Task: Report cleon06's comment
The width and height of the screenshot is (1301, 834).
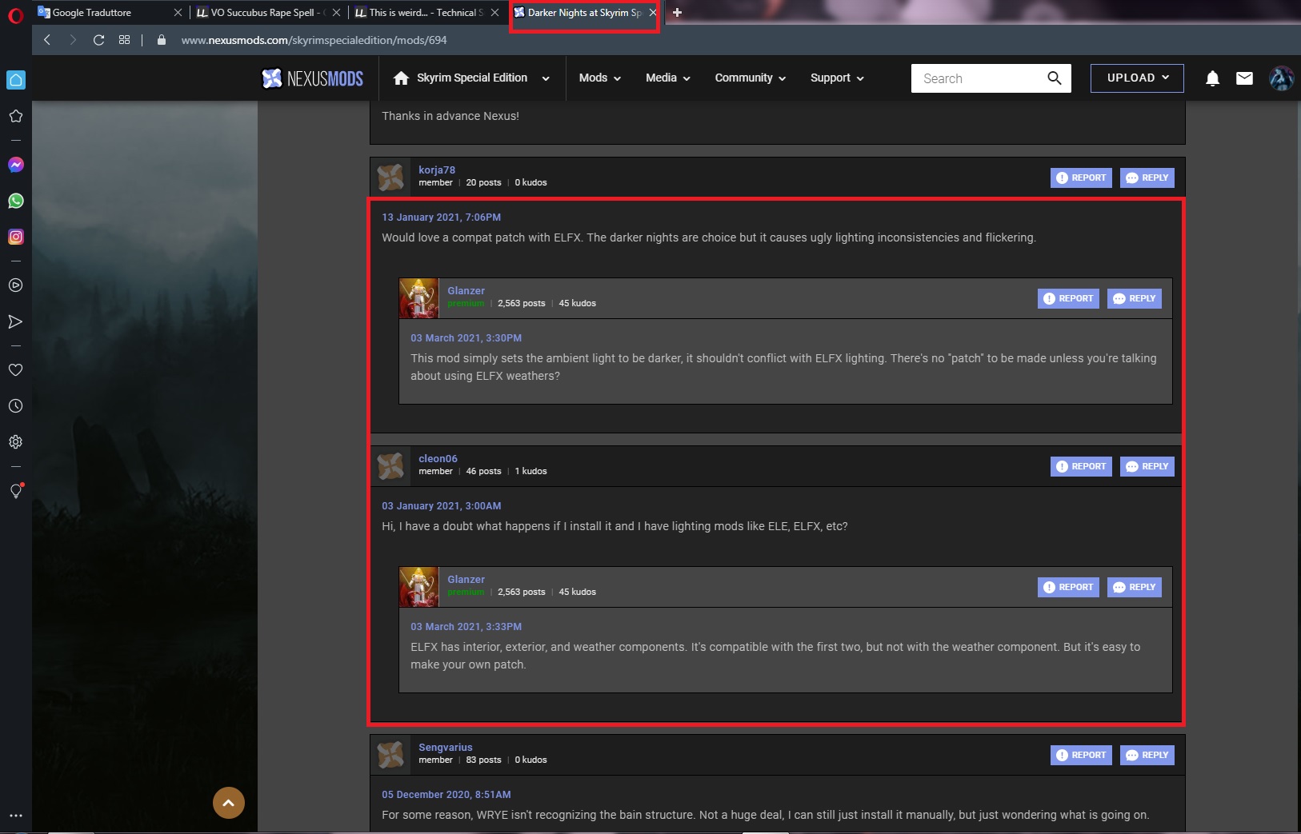Action: [x=1081, y=466]
